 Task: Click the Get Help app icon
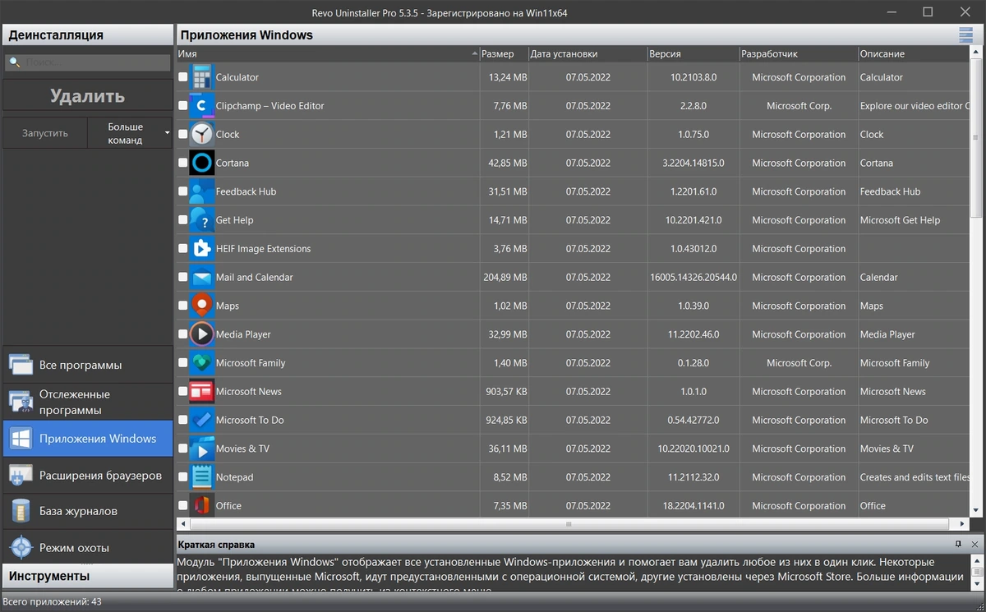pos(201,220)
